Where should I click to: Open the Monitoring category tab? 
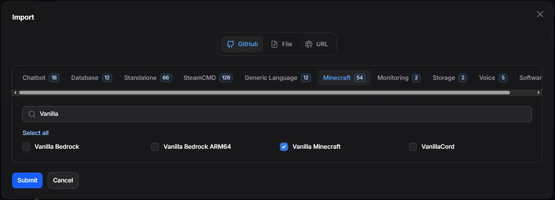[x=399, y=78]
